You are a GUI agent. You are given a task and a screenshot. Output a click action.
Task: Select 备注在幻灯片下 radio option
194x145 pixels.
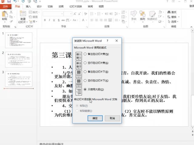pos(85,72)
